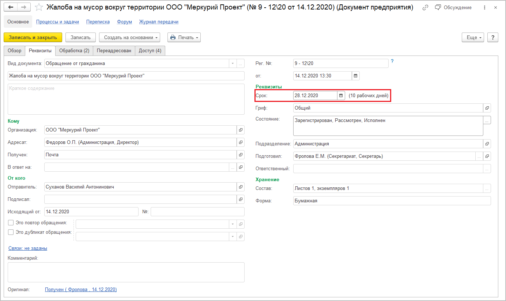Tick the 'Это дубликат обращения' checkbox
The height and width of the screenshot is (301, 506).
(11, 232)
